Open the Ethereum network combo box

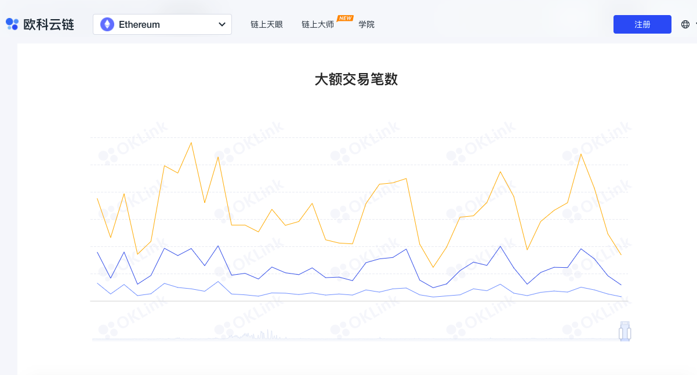click(162, 24)
